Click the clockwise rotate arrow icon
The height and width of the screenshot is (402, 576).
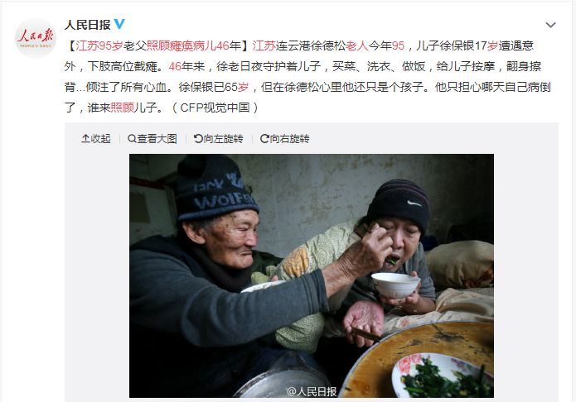264,139
